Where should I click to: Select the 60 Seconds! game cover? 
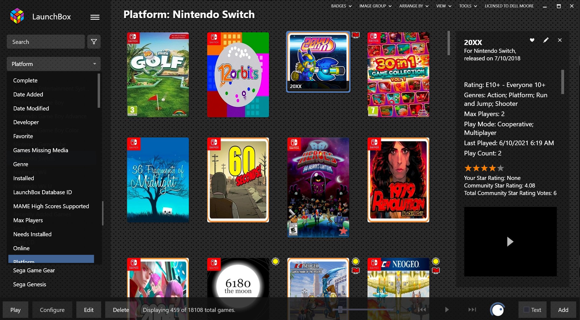click(x=238, y=180)
